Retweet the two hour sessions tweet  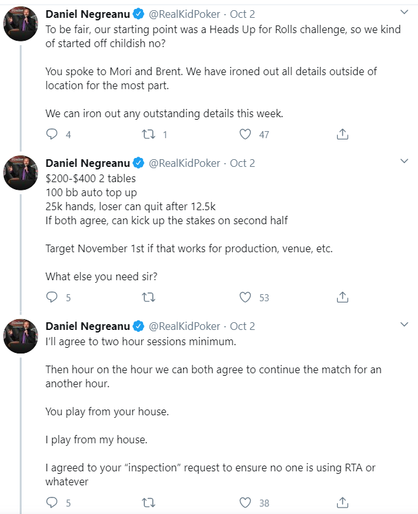[x=148, y=503]
